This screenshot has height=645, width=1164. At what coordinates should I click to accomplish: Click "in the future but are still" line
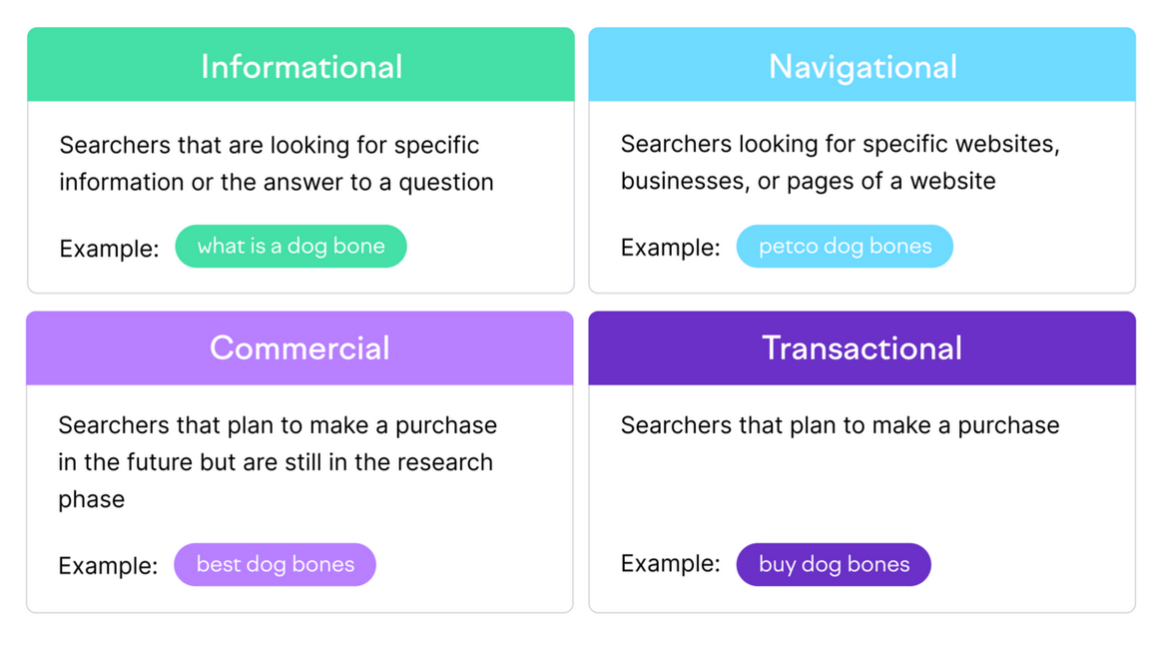tap(275, 462)
